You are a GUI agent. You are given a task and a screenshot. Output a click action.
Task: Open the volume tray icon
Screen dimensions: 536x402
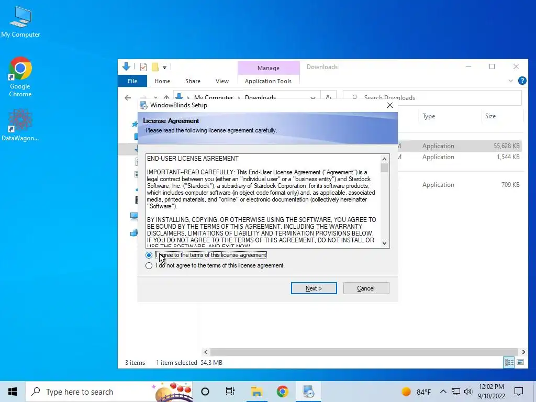[x=468, y=392]
